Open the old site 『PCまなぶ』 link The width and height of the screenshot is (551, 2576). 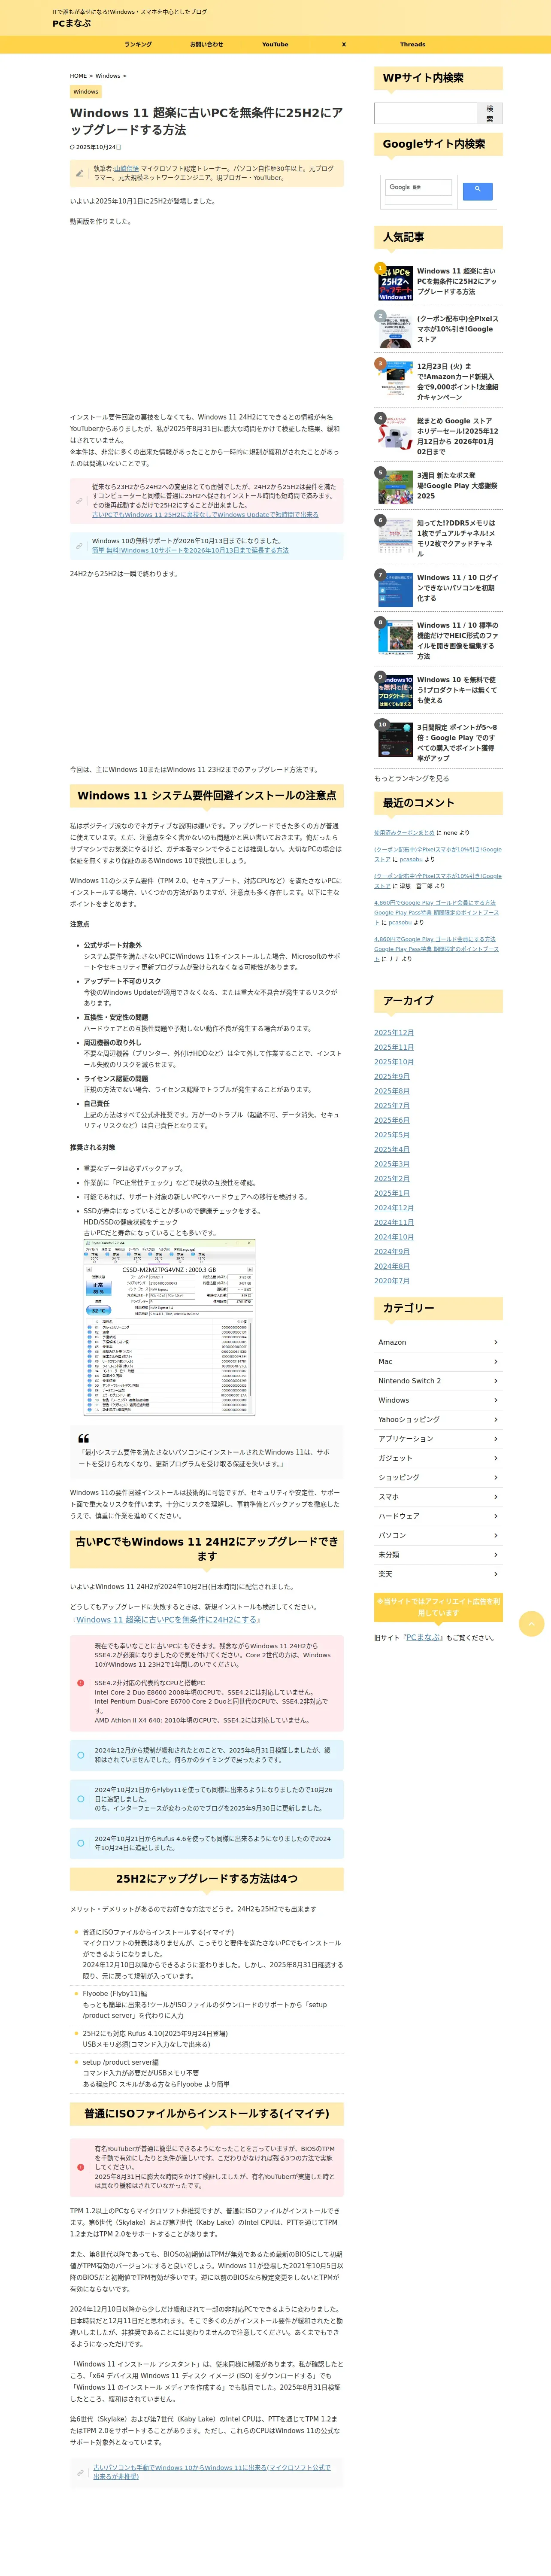[x=423, y=1638]
